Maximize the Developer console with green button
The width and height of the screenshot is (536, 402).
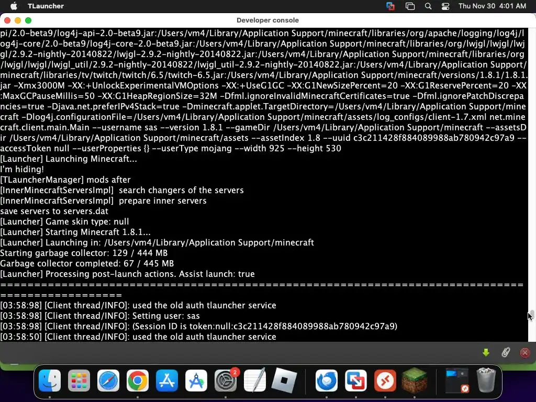(x=28, y=20)
